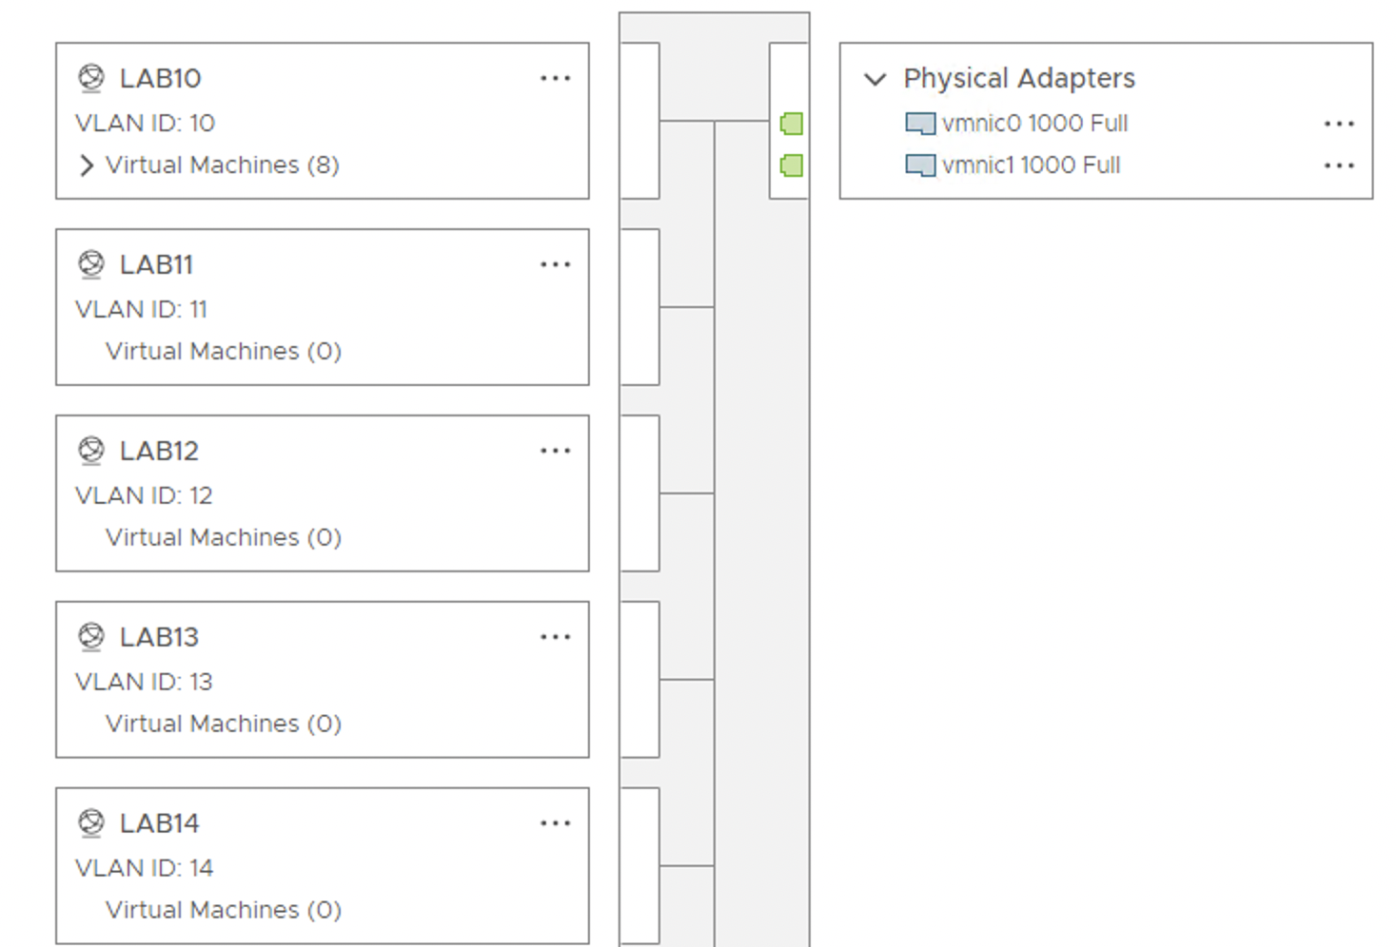
Task: Select the LAB13 port group title
Action: pyautogui.click(x=159, y=637)
